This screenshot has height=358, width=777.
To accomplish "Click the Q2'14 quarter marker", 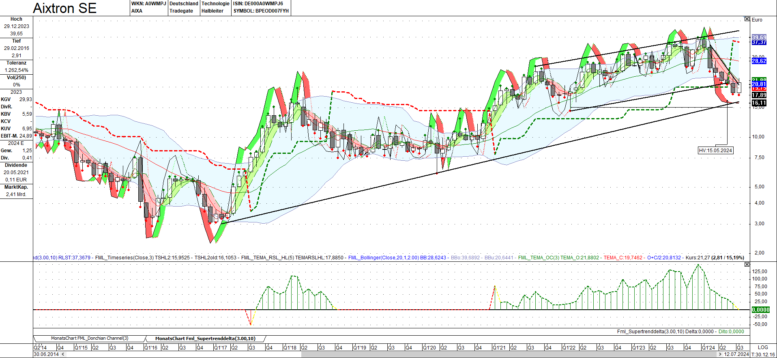I will pyautogui.click(x=40, y=348).
